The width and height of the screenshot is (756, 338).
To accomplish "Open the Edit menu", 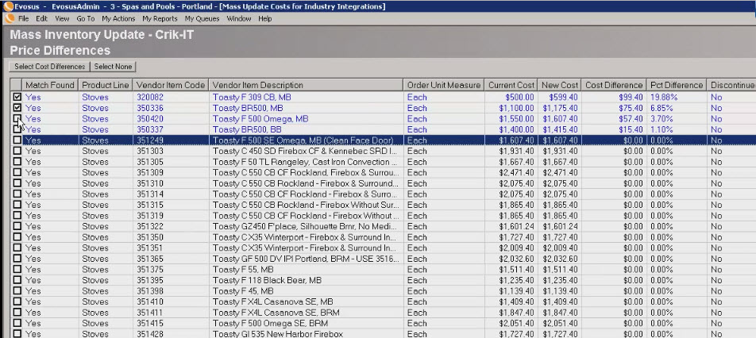I will [x=41, y=19].
